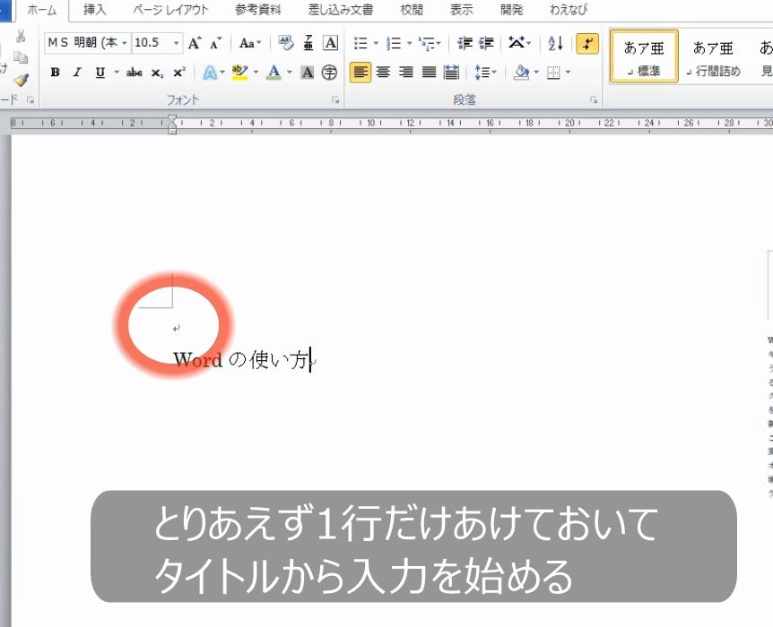Screen dimensions: 773x627
Task: Open the Asian Layout tool
Action: point(517,43)
